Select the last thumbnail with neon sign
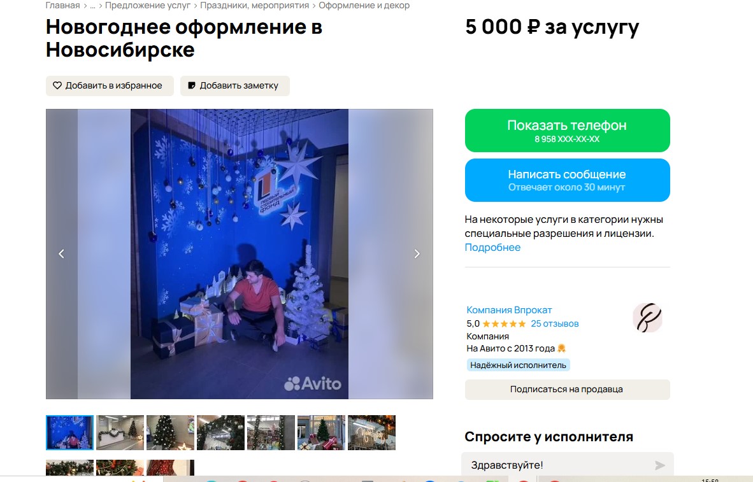The image size is (753, 482). point(371,432)
